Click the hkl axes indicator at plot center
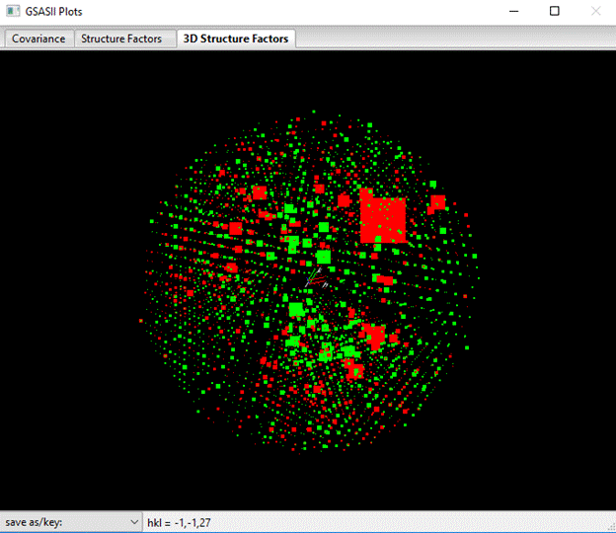616x533 pixels. pos(317,280)
